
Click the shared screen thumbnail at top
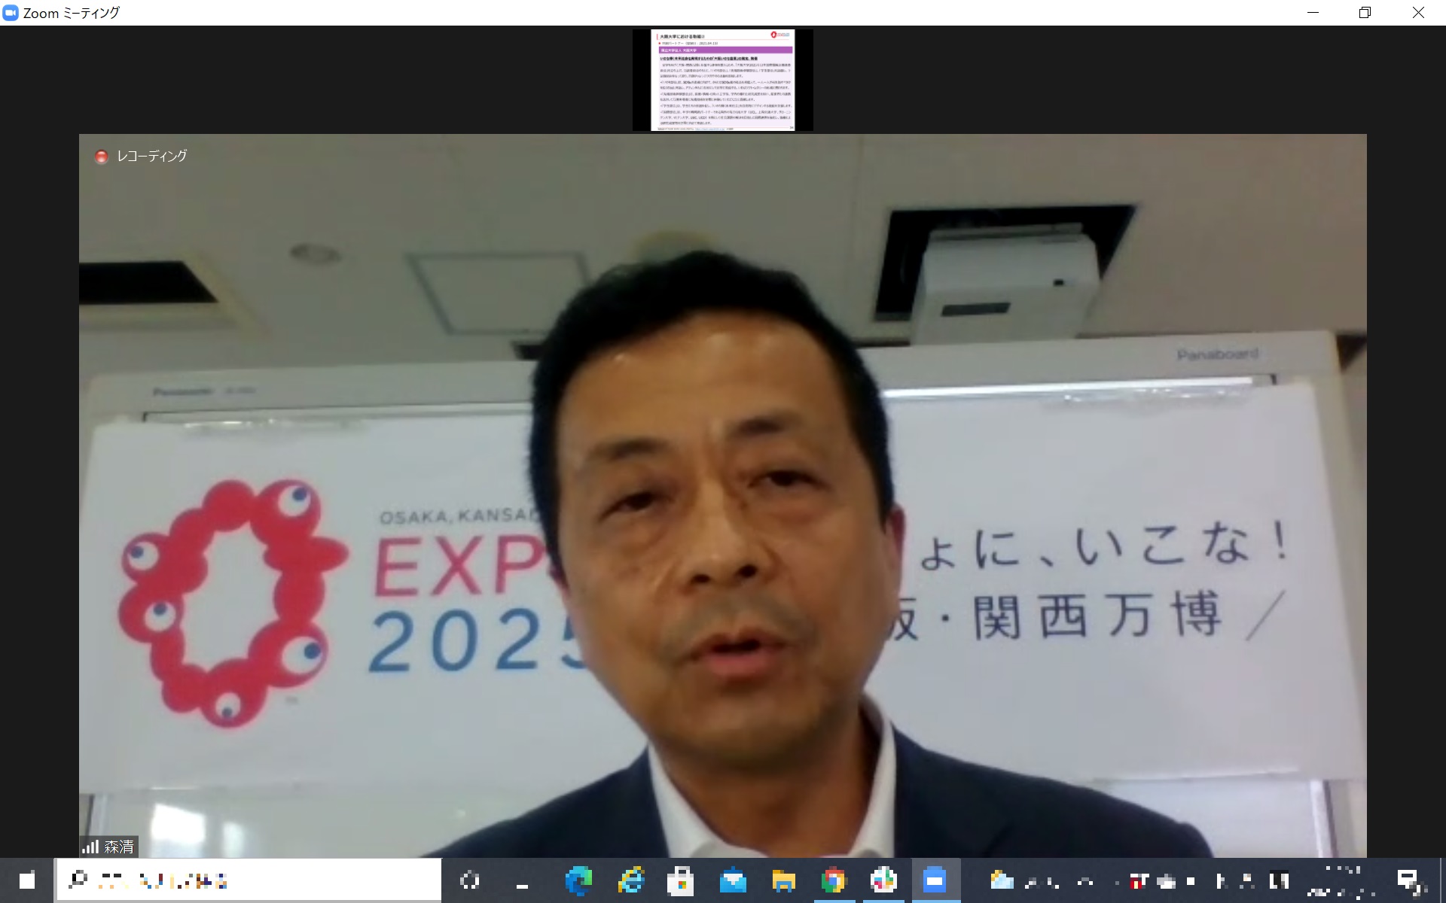(x=722, y=80)
